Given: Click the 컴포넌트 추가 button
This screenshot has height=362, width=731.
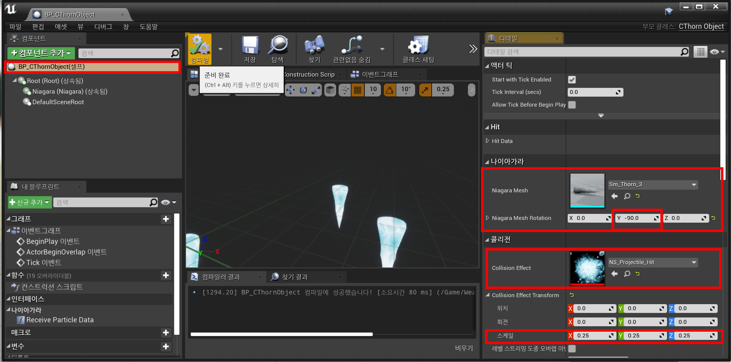Looking at the screenshot, I should (x=41, y=53).
